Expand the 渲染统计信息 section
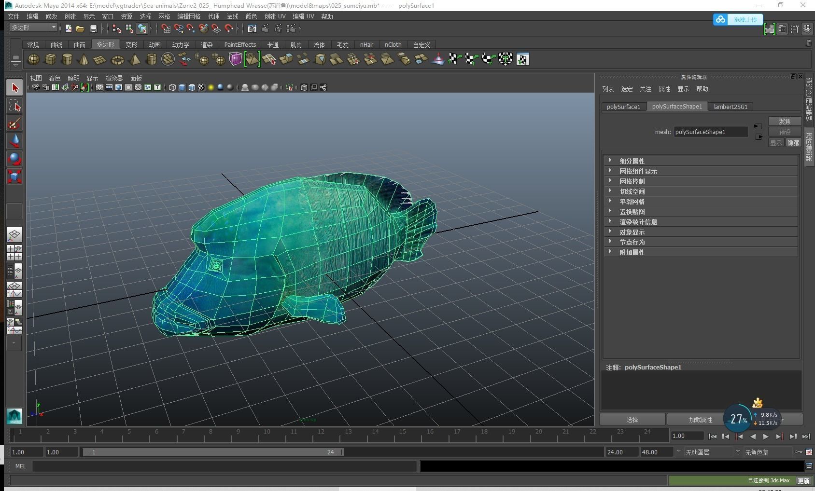Screen dimensions: 815x491 (700, 221)
